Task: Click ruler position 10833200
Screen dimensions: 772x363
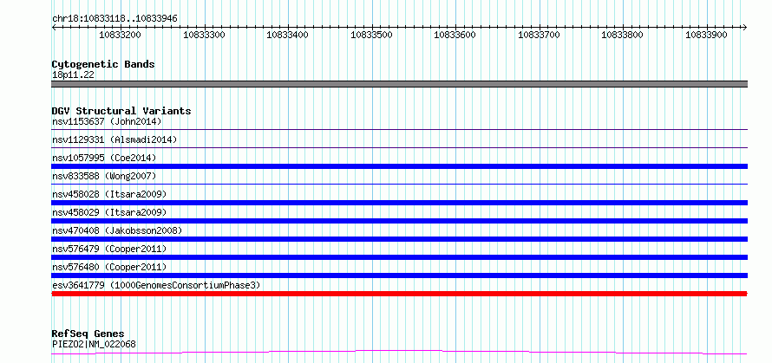Action: click(x=120, y=35)
